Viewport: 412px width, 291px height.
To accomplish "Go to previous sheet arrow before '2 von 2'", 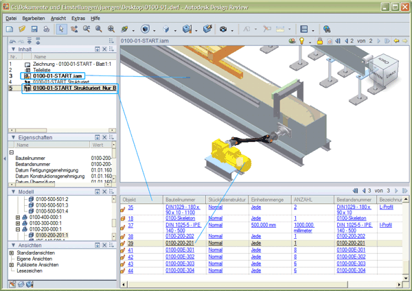I will click(346, 40).
